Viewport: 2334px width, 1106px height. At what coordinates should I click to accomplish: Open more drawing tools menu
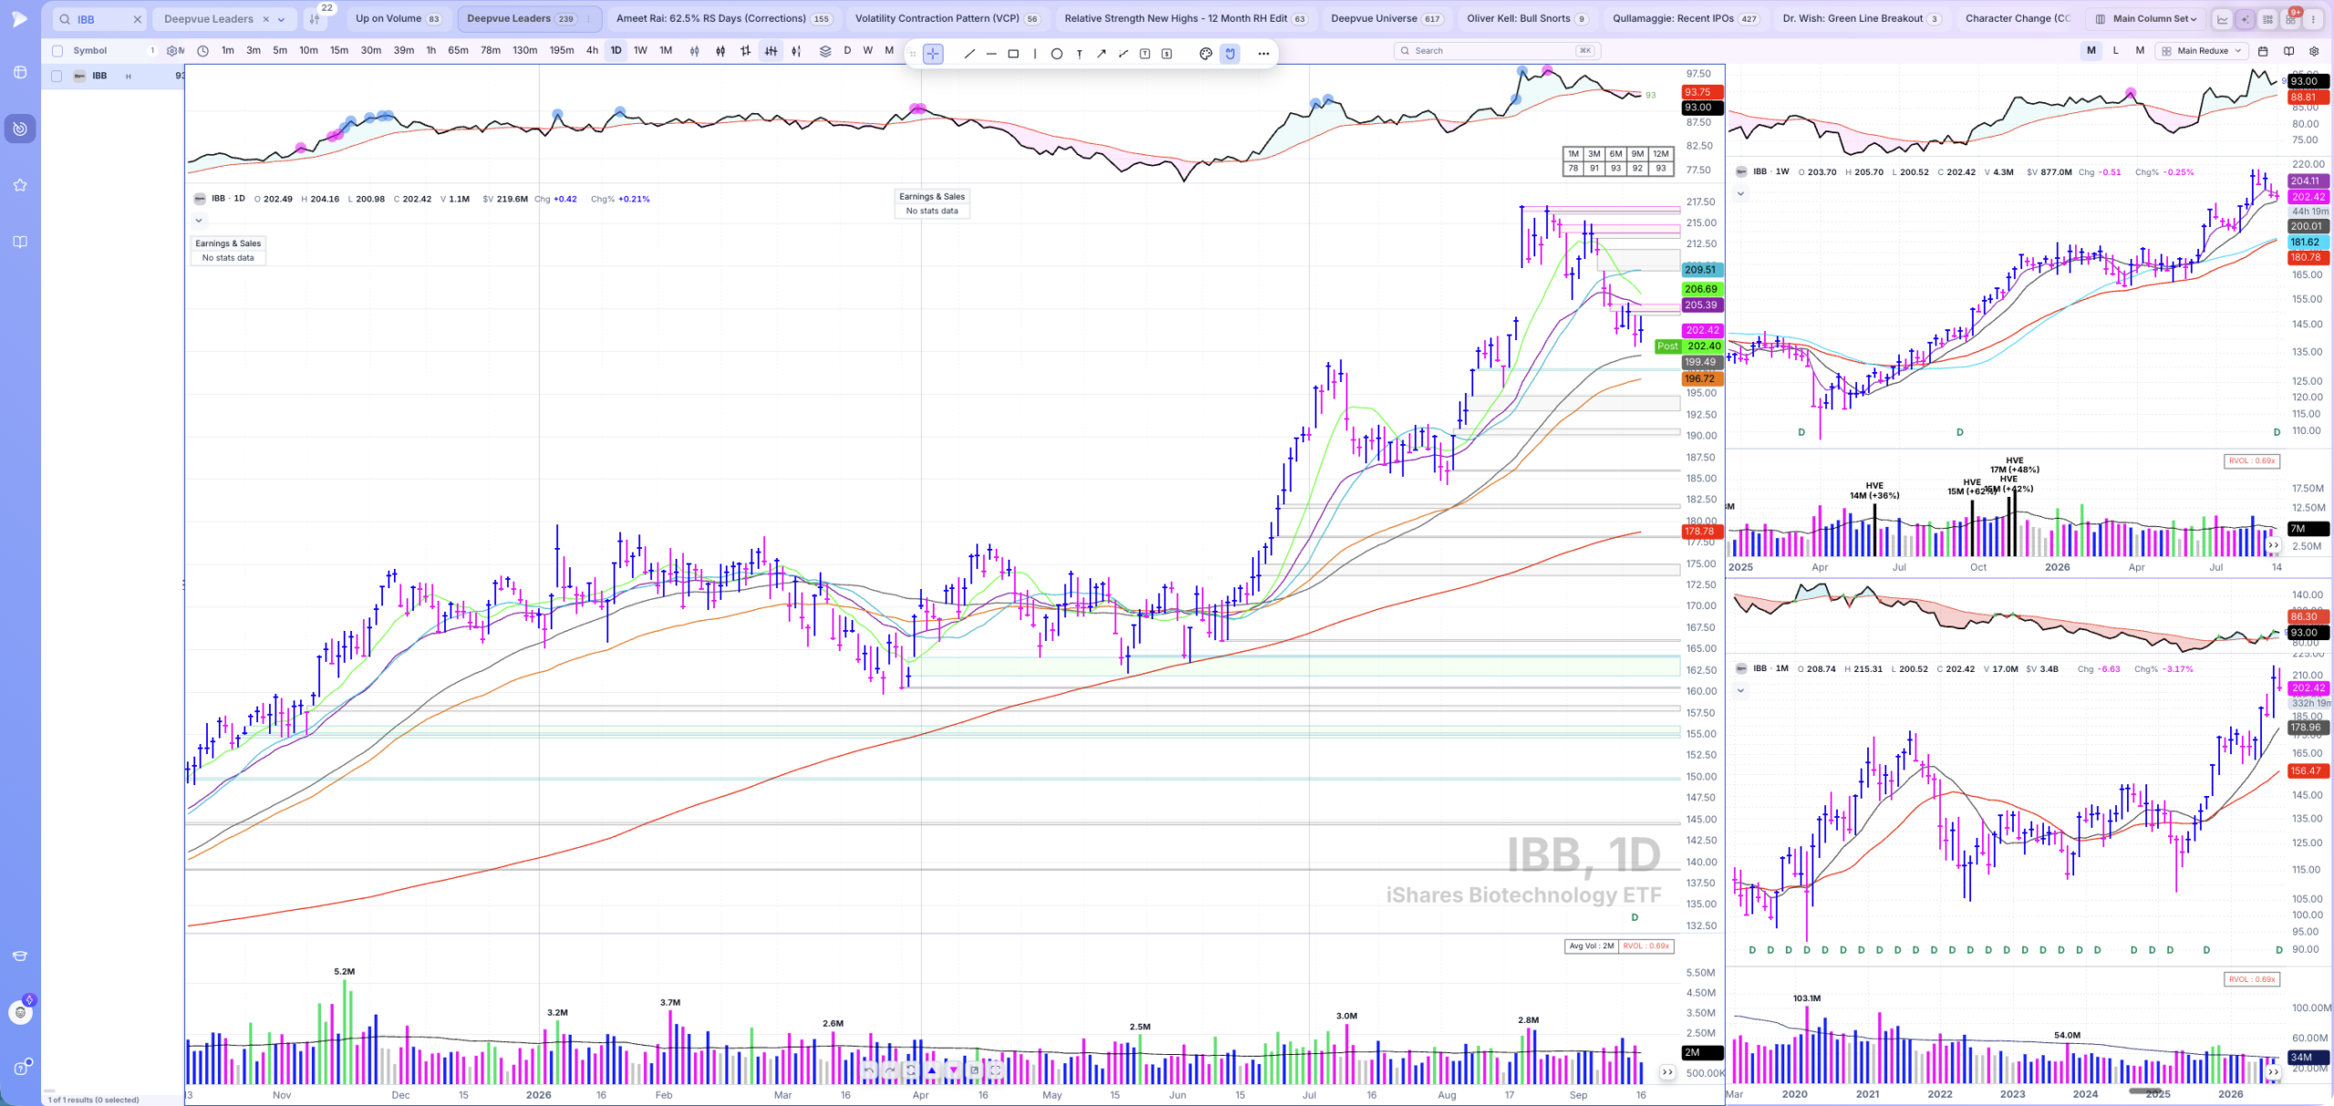1264,54
